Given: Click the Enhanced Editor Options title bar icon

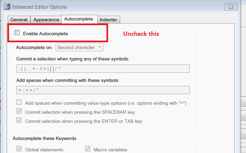Looking at the screenshot, I should point(6,7).
